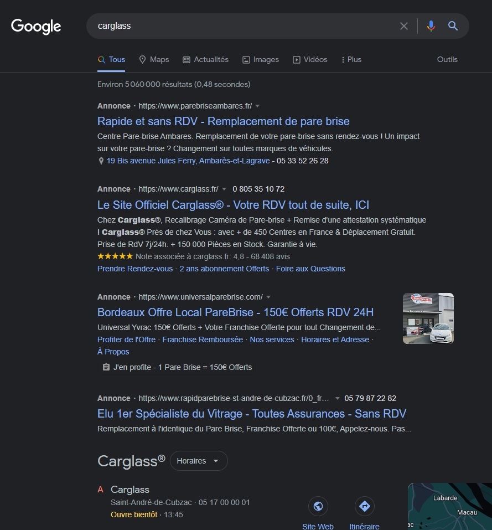Expand dropdown arrow next to parebriseambares.fr URL
The image size is (492, 530).
(x=257, y=106)
